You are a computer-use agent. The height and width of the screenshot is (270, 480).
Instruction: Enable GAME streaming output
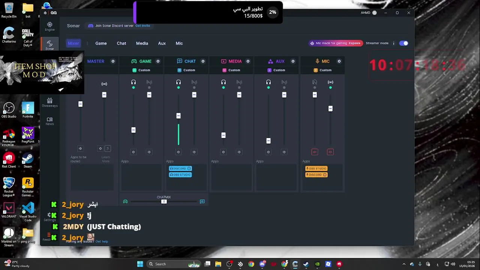(149, 82)
